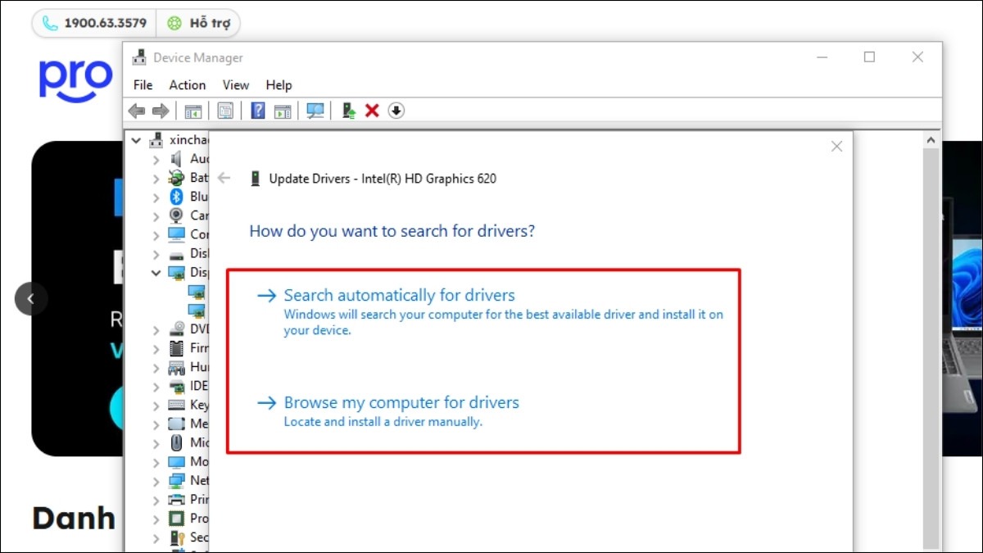Select the Print queues printer icon

[176, 500]
